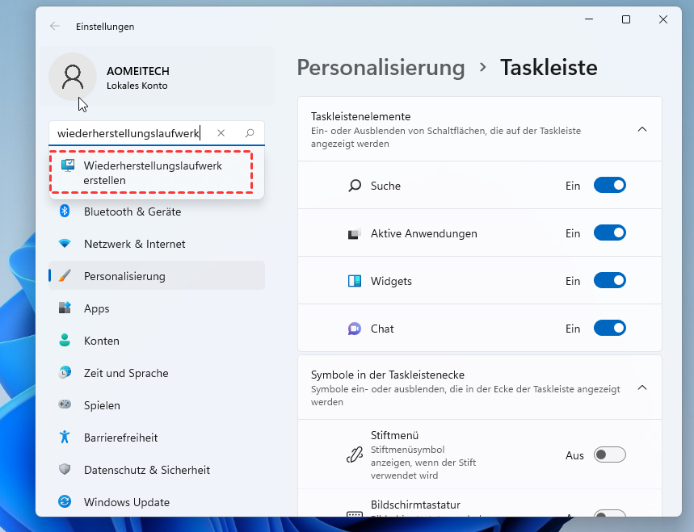Image resolution: width=694 pixels, height=532 pixels.
Task: Click the AOMEITECH user avatar icon
Action: pos(73,77)
